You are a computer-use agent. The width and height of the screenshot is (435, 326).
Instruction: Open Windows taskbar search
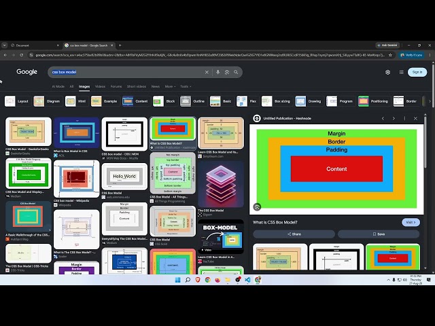[x=188, y=280]
